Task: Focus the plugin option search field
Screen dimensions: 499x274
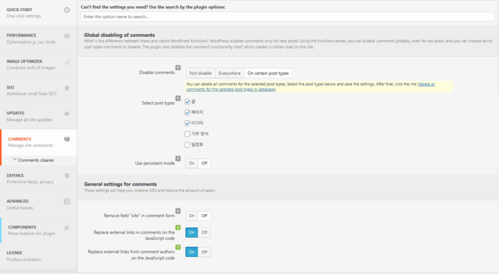Action: coord(288,17)
